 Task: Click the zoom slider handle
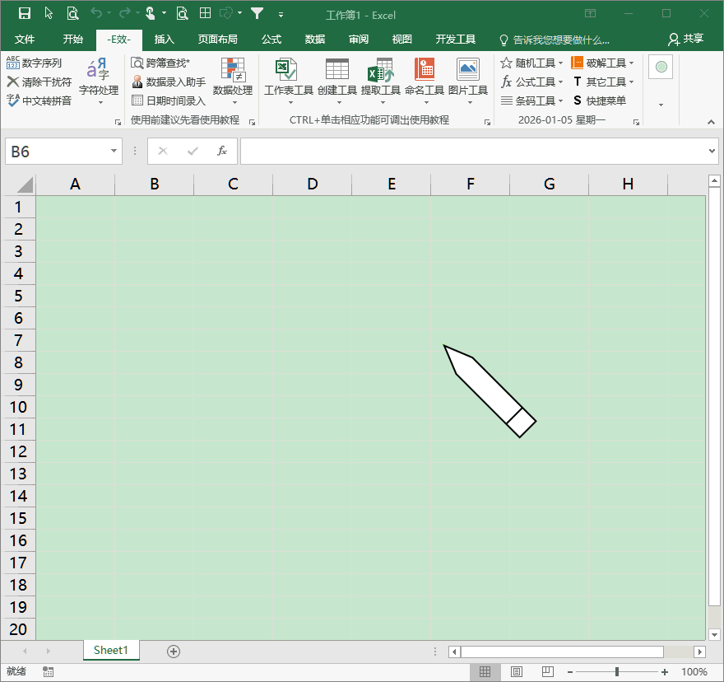click(x=617, y=672)
